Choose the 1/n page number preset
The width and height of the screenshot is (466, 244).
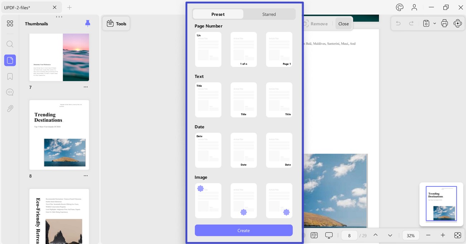(x=208, y=49)
